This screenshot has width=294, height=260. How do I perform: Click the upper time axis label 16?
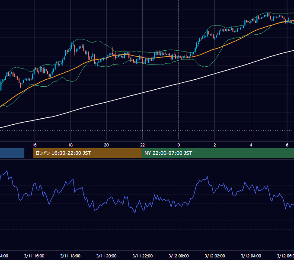34,145
